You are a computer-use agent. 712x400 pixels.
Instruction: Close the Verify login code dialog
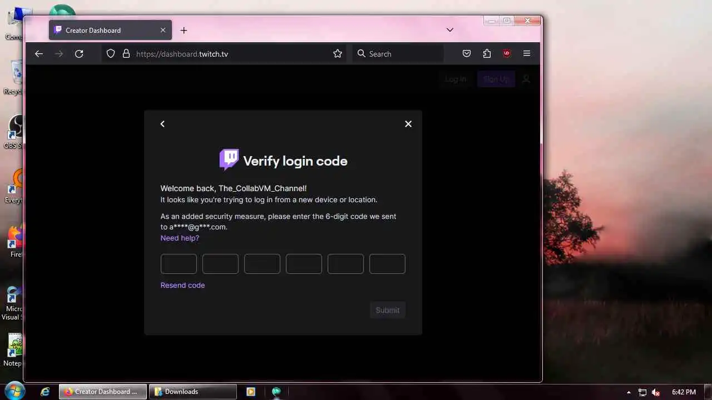click(x=408, y=124)
